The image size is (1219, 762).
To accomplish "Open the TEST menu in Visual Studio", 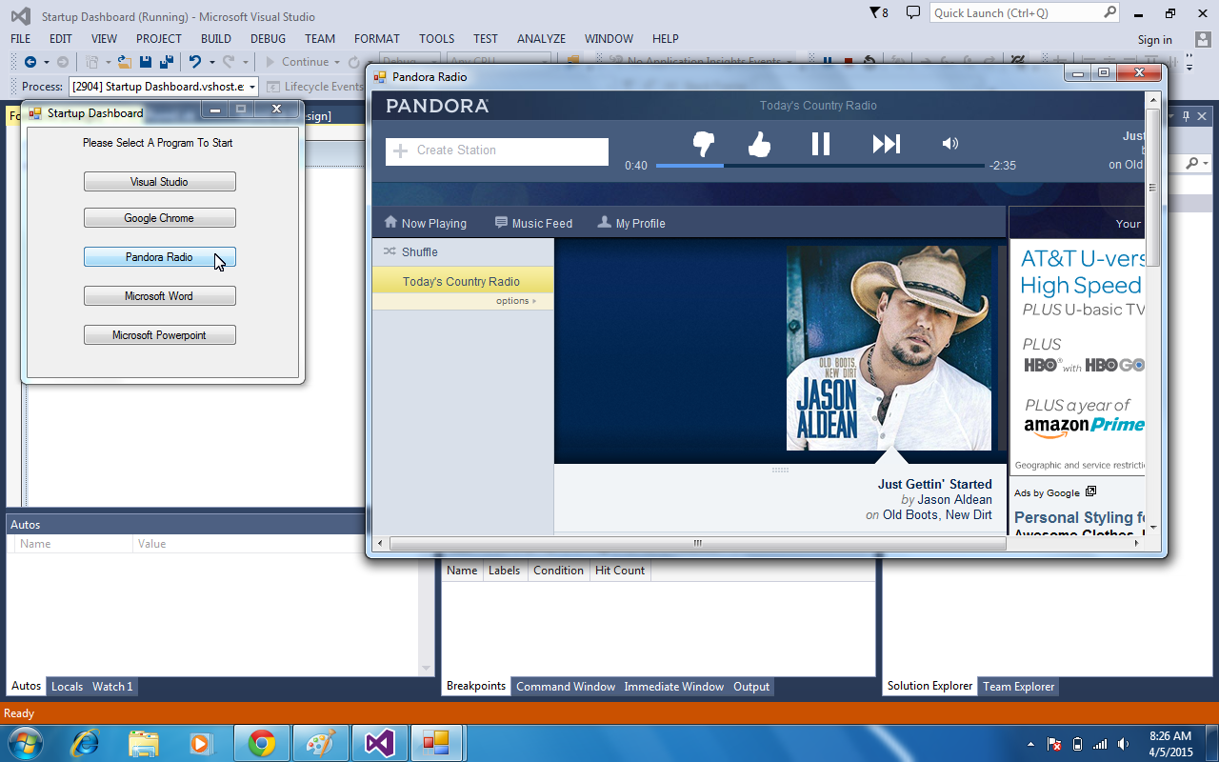I will point(486,39).
